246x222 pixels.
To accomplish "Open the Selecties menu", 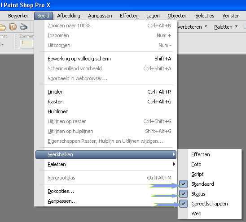I will click(x=205, y=16).
